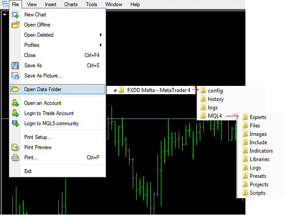
Task: Select Save As Picture... entry text
Action: point(43,76)
